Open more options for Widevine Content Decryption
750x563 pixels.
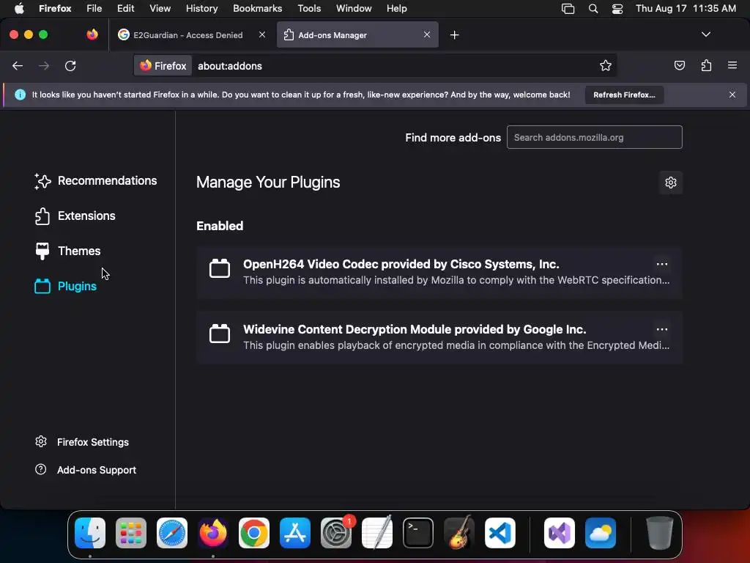662,329
